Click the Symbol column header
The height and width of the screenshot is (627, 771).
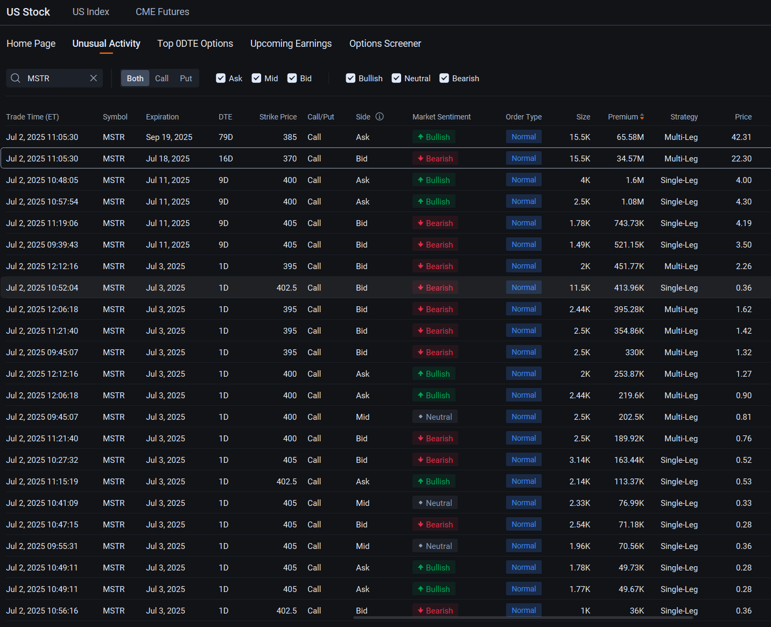coord(115,117)
